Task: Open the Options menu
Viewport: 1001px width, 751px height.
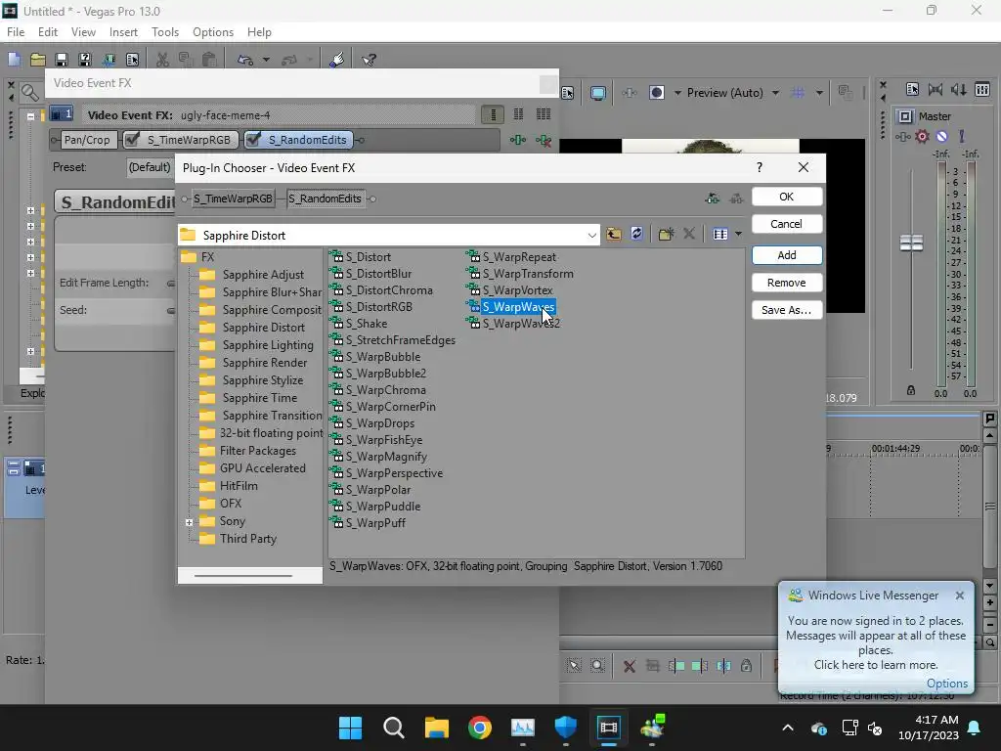Action: click(212, 32)
